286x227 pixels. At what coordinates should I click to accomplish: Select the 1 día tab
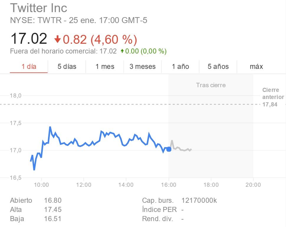click(x=29, y=67)
